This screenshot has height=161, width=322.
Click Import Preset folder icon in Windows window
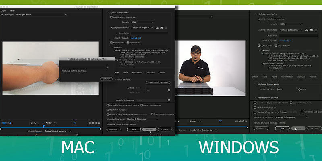coord(311,30)
